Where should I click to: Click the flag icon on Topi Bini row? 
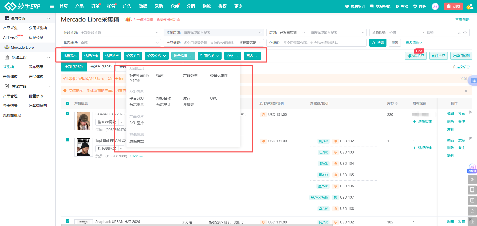(471, 138)
